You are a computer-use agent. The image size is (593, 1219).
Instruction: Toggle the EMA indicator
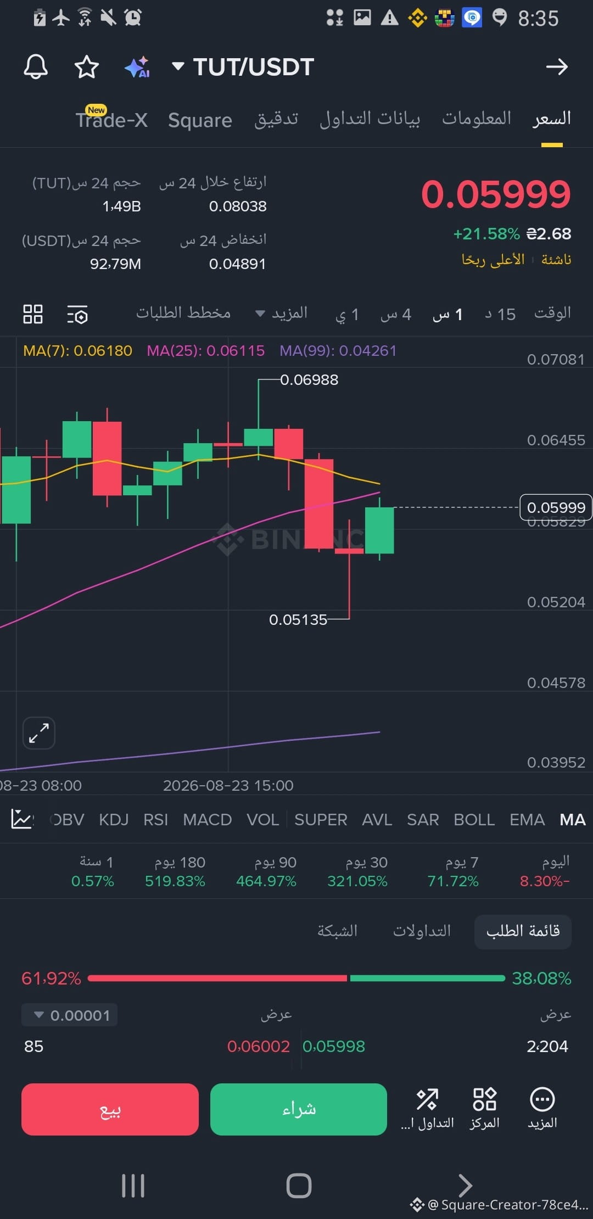pyautogui.click(x=527, y=820)
